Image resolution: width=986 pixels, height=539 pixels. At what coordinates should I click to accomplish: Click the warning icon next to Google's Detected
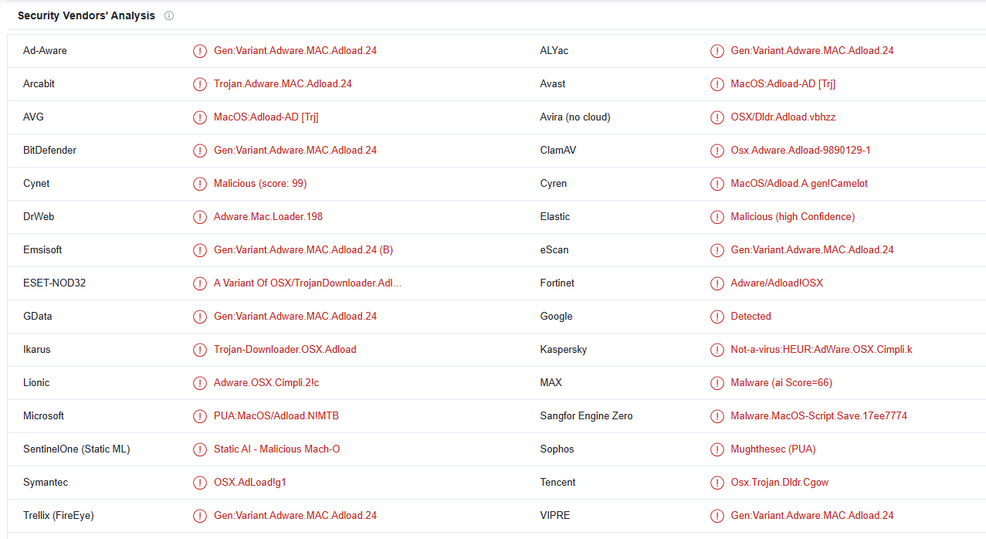pyautogui.click(x=717, y=317)
